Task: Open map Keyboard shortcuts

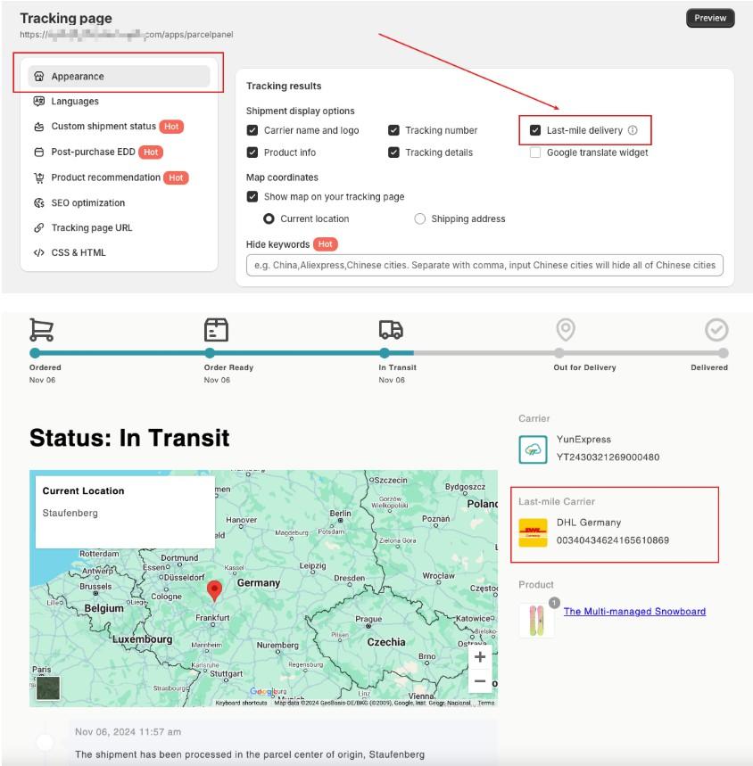Action: 241,703
